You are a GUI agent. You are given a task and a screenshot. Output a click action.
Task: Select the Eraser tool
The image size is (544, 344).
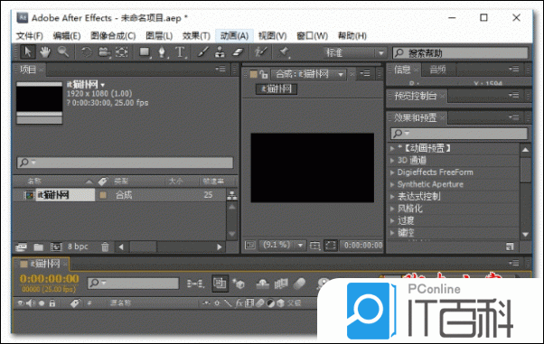click(x=238, y=52)
